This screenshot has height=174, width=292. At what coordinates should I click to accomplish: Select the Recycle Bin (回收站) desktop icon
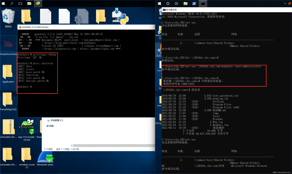click(x=8, y=18)
